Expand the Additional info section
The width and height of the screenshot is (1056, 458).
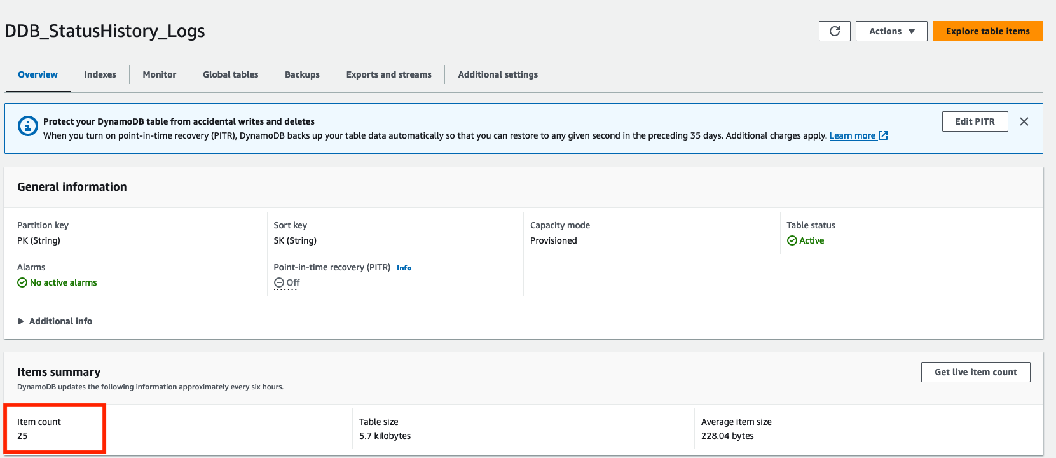[x=55, y=321]
